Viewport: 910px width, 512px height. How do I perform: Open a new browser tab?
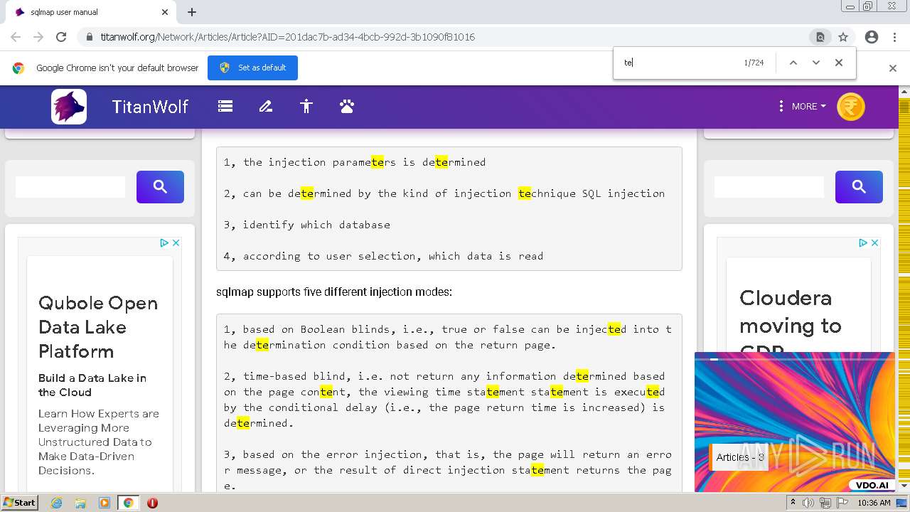point(192,12)
